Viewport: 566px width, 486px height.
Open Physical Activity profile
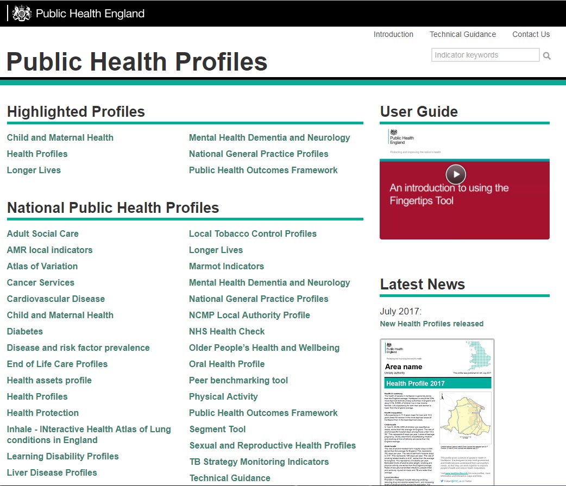pyautogui.click(x=223, y=396)
